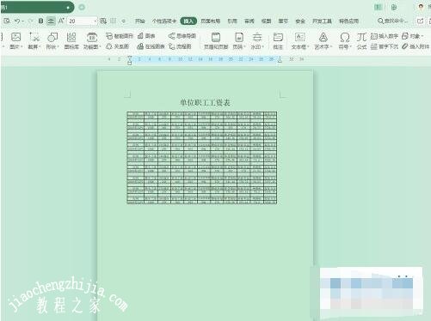Image resolution: width=431 pixels, height=321 pixels.
Task: Click the undo arrow in quick access bar
Action: [x=17, y=21]
